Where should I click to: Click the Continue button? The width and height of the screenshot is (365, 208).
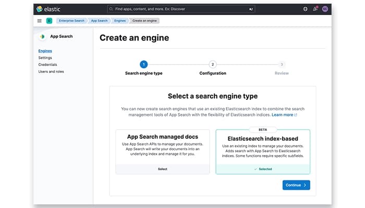[x=296, y=185]
